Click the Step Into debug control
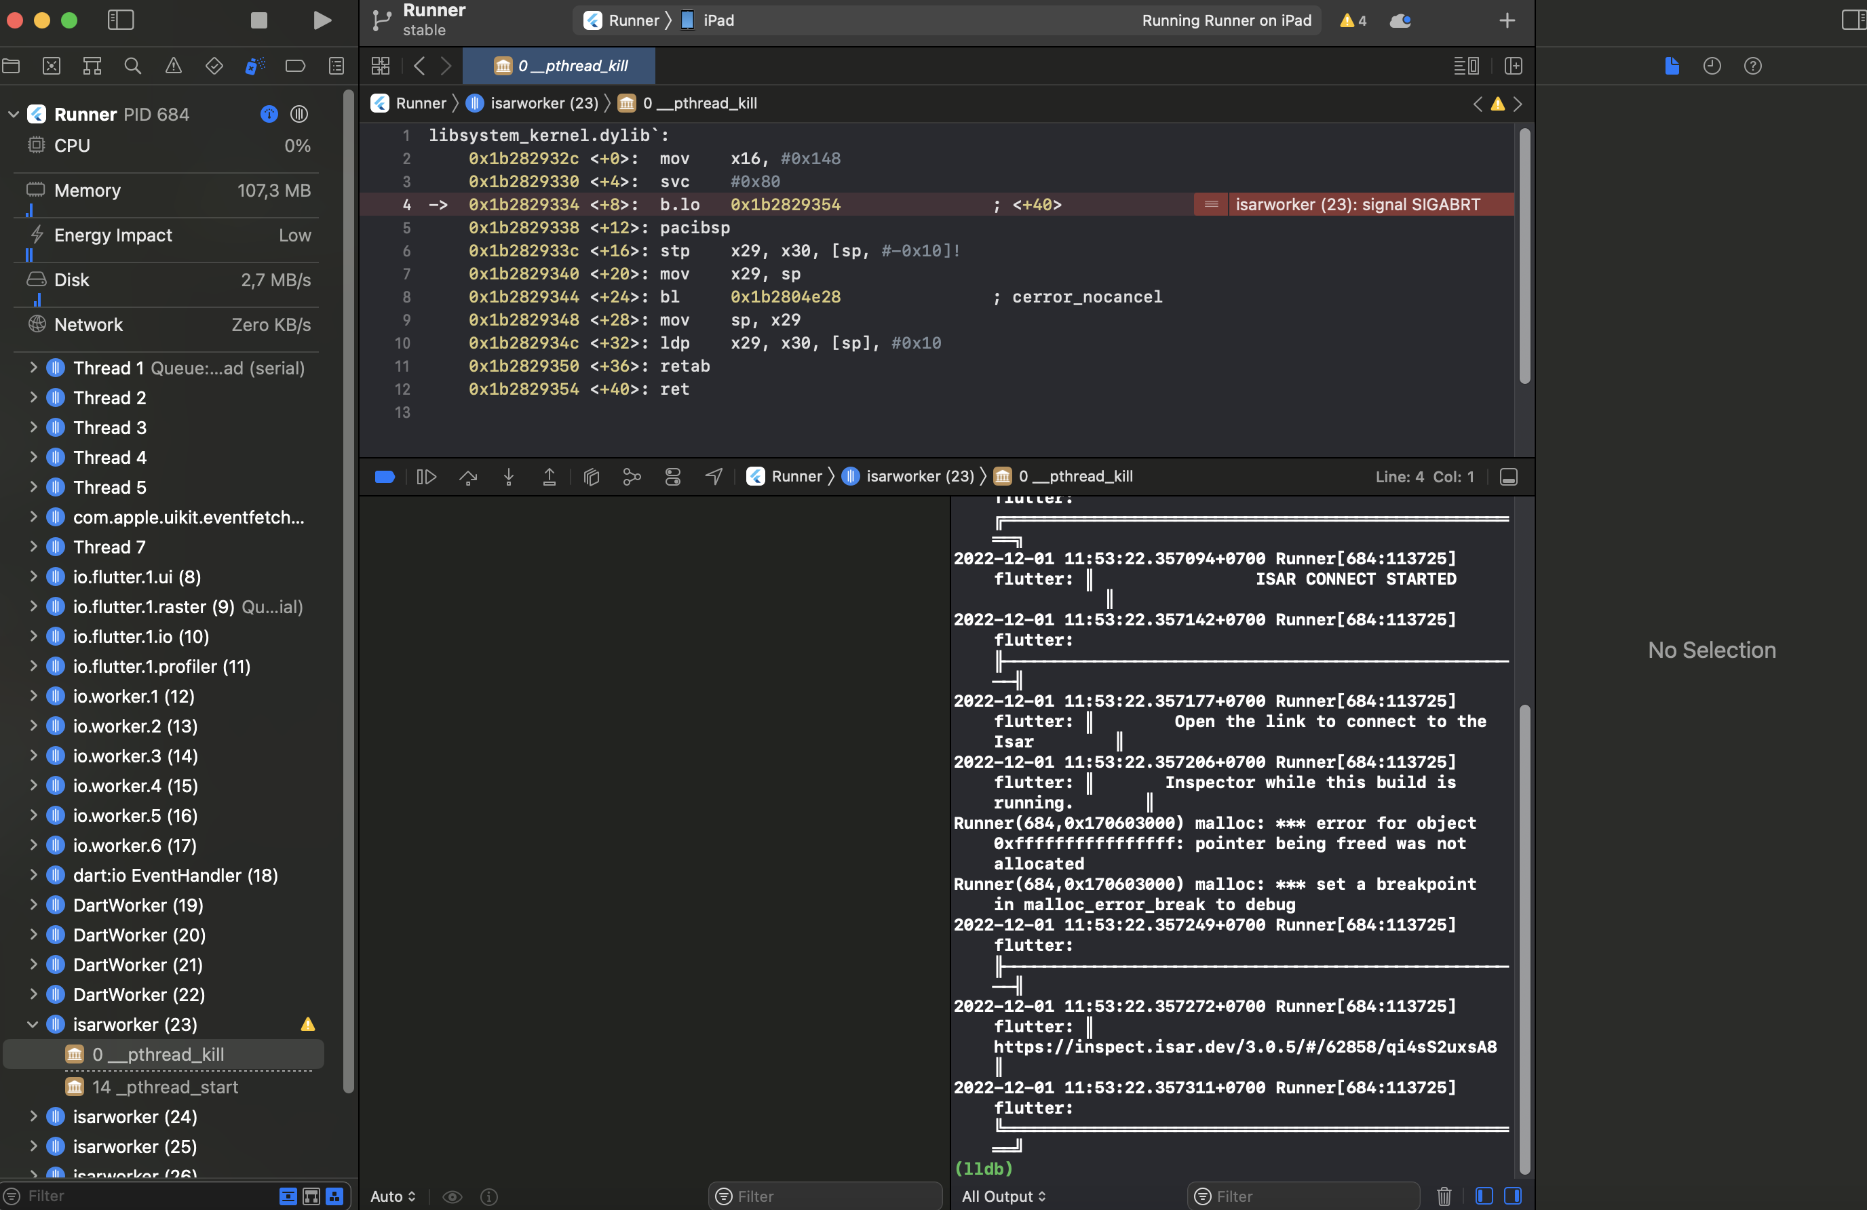The image size is (1867, 1210). pos(508,477)
